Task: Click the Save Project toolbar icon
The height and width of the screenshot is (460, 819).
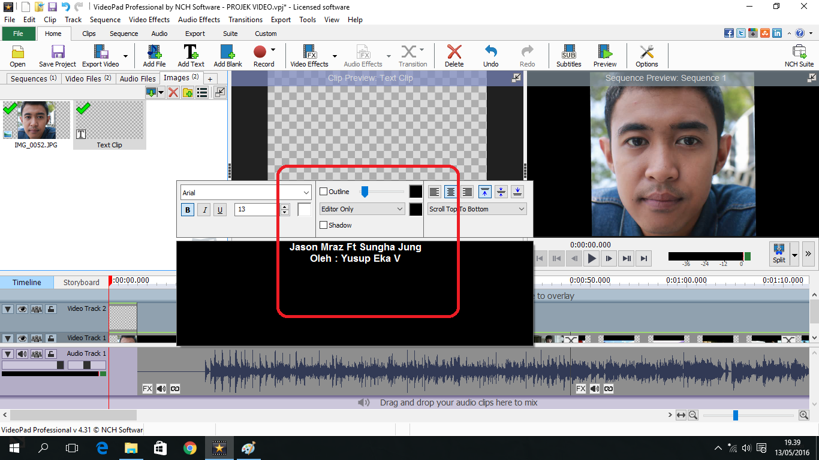Action: point(58,56)
